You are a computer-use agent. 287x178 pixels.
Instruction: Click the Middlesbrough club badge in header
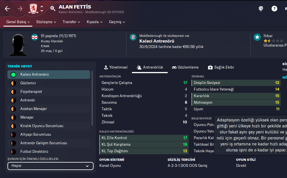click(x=33, y=9)
